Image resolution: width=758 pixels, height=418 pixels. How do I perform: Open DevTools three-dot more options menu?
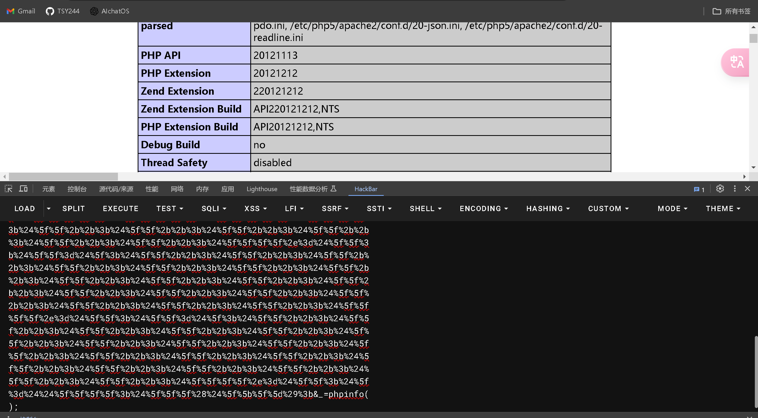[735, 189]
